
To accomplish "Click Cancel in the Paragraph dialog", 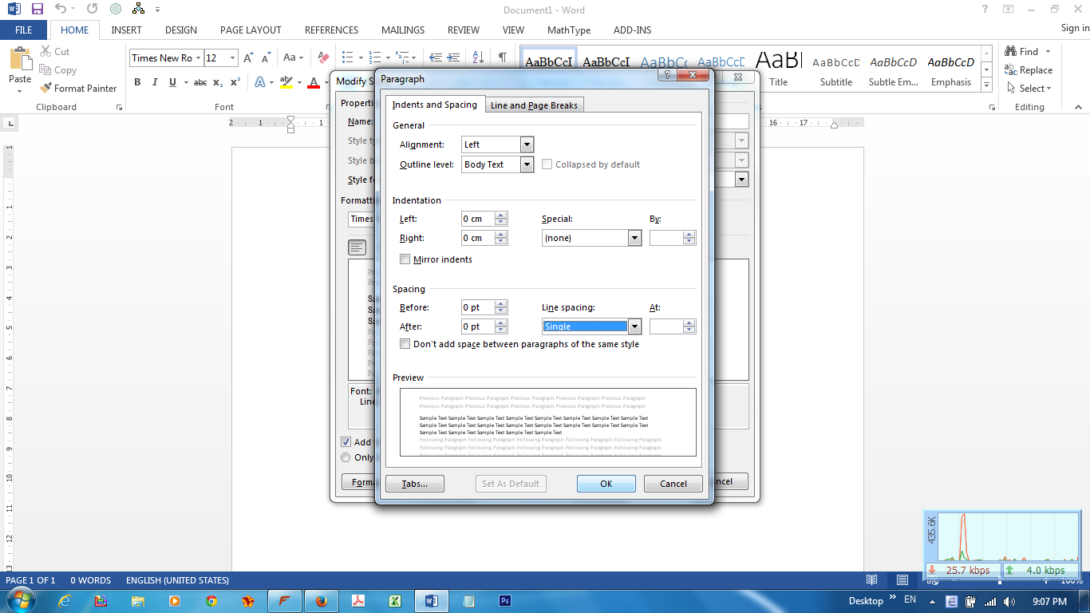I will [x=673, y=484].
